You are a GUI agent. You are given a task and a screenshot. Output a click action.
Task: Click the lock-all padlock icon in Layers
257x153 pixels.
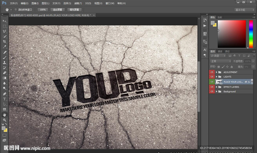click(x=232, y=67)
